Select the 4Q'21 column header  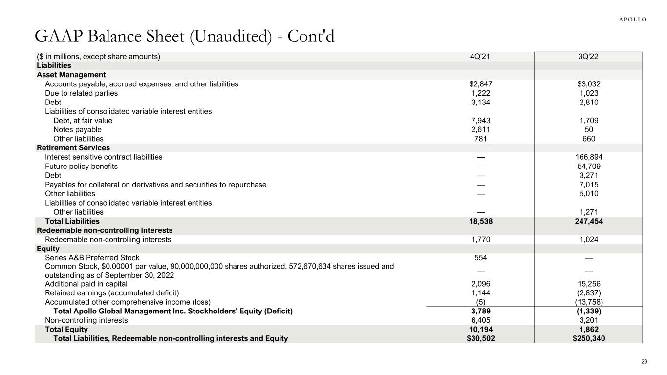(479, 57)
